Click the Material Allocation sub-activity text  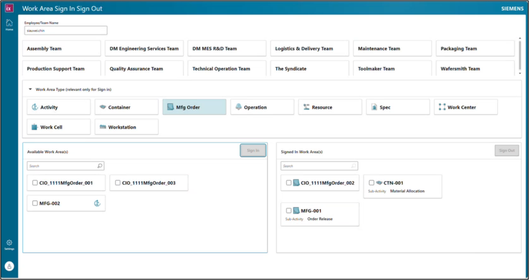[x=407, y=191]
